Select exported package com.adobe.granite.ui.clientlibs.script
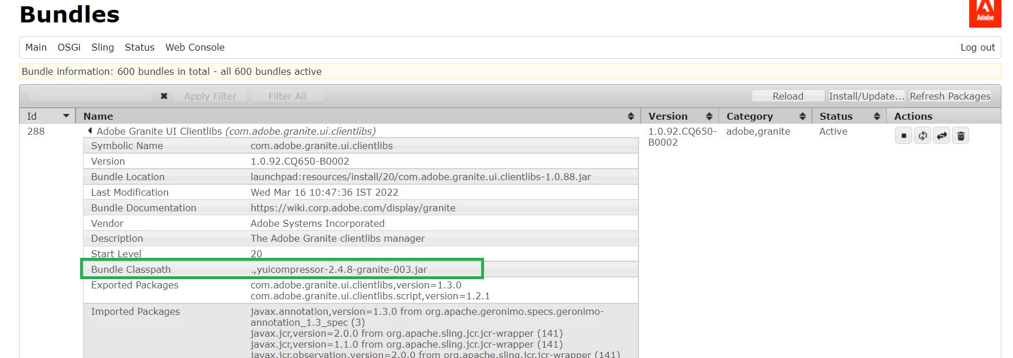This screenshot has width=1013, height=358. pos(370,296)
